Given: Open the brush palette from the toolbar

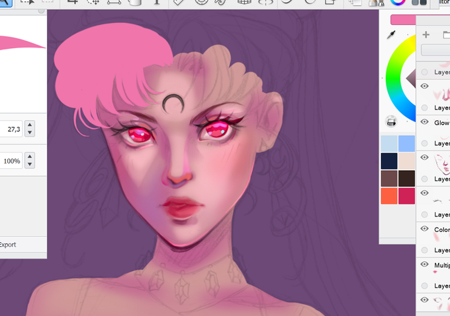Looking at the screenshot, I should (x=377, y=3).
